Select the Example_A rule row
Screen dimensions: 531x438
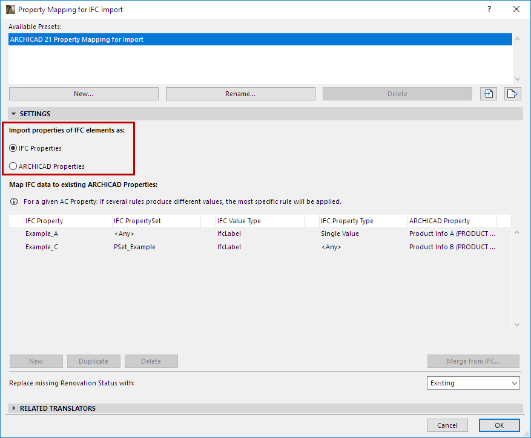(260, 234)
